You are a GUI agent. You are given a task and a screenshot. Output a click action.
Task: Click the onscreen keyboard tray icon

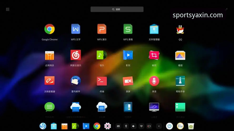point(118,126)
